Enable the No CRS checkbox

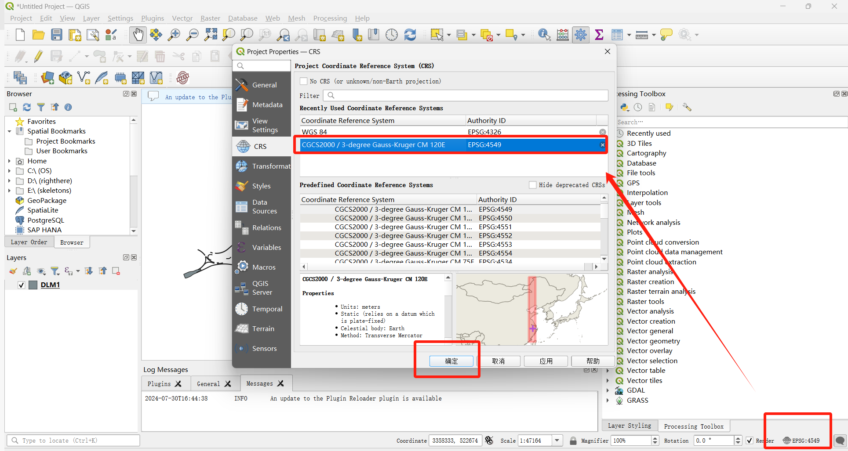coord(304,81)
